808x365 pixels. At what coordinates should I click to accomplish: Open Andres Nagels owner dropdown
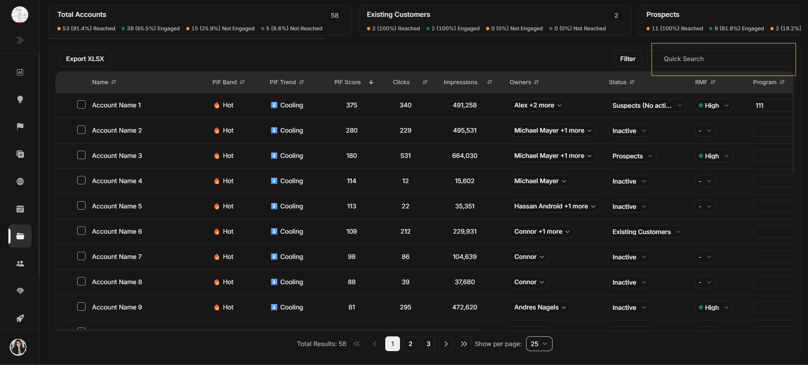(540, 307)
